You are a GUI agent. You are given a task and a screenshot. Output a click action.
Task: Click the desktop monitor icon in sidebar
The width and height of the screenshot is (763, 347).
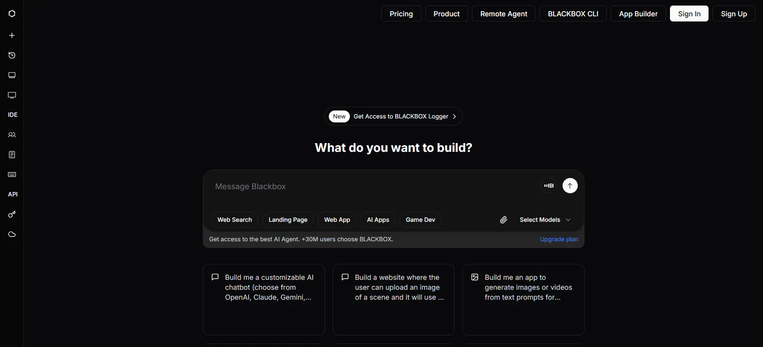pos(12,95)
